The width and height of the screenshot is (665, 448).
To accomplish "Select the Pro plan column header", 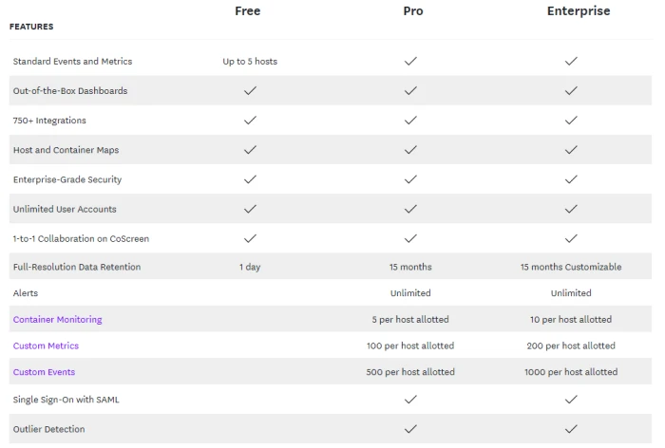I will coord(412,11).
